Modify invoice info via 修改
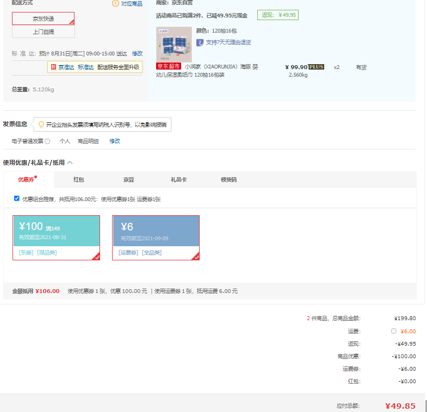The width and height of the screenshot is (427, 412). (115, 141)
